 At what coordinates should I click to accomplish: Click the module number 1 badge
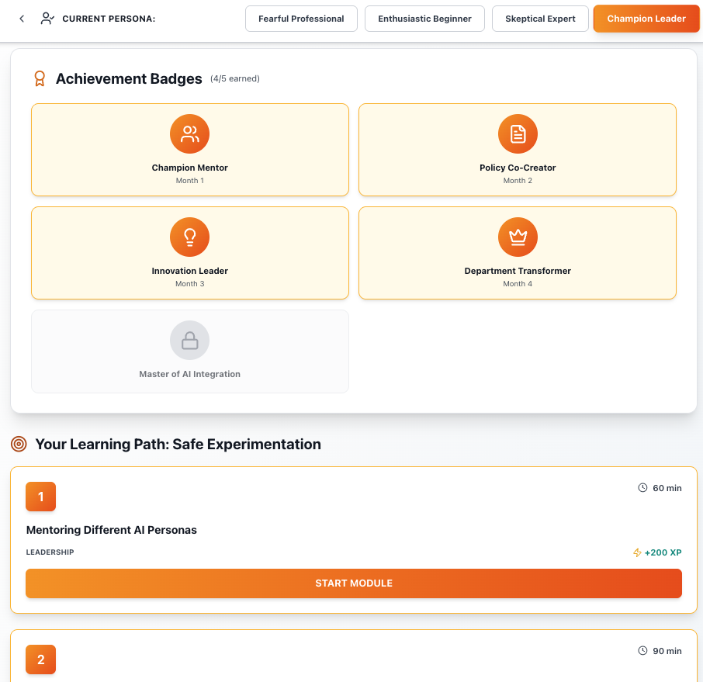click(x=41, y=497)
